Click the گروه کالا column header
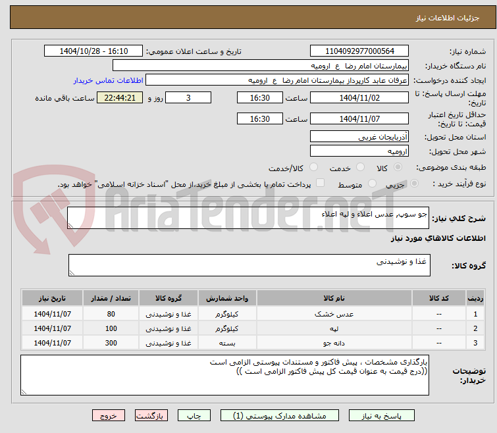497x433 pixels. [169, 298]
